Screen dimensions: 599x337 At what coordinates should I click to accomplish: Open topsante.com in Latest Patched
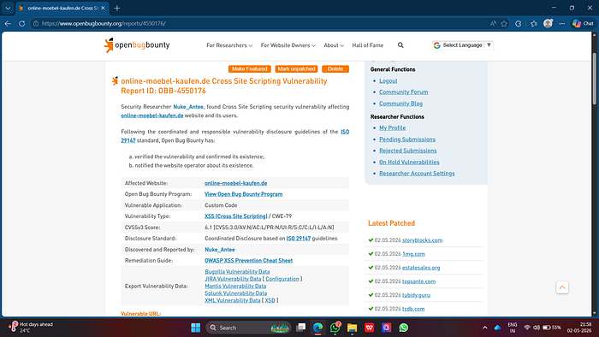418,281
